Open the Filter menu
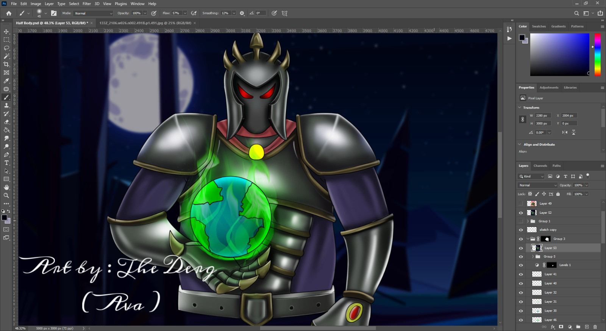Screen dimensions: 606x331 87,4
